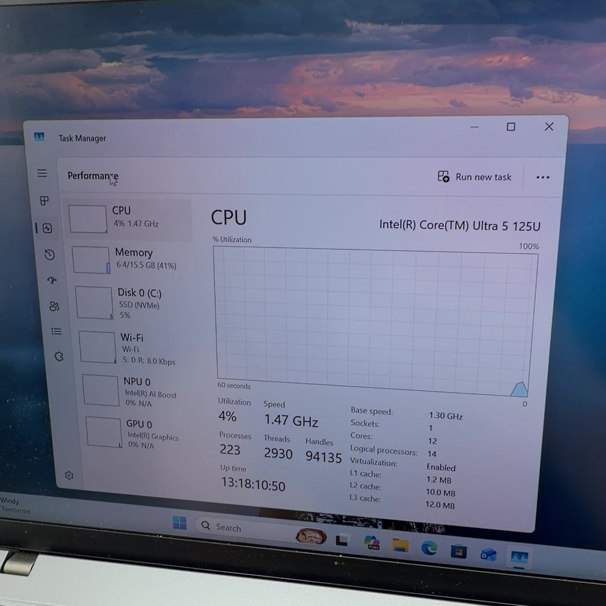The image size is (606, 606).
Task: Open the Details list sidebar icon
Action: (x=57, y=331)
